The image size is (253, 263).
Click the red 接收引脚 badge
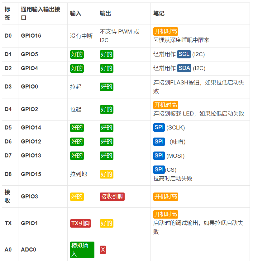point(112,196)
